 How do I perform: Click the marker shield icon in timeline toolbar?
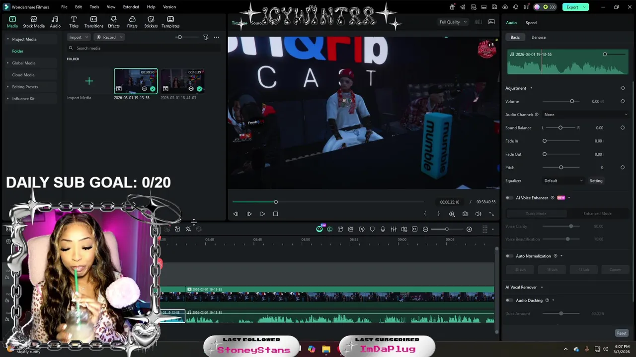point(372,229)
